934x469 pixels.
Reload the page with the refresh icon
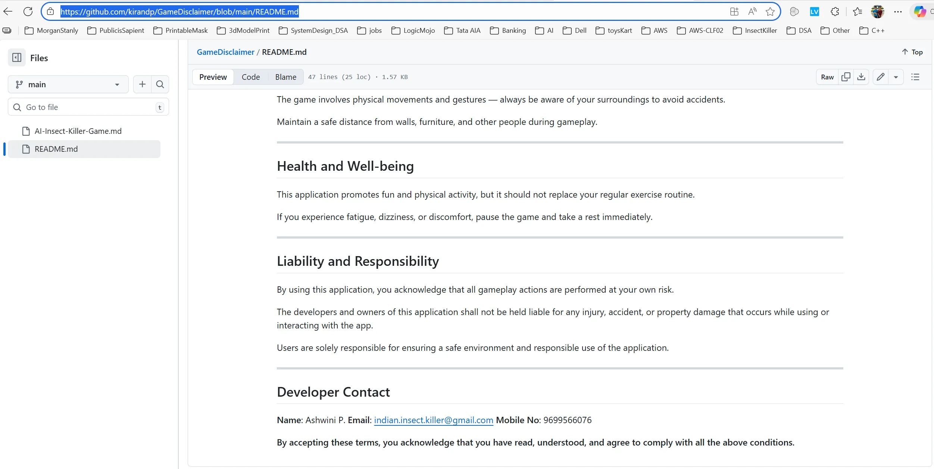[x=28, y=12]
